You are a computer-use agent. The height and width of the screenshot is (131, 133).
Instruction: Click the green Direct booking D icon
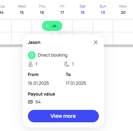coord(32,55)
